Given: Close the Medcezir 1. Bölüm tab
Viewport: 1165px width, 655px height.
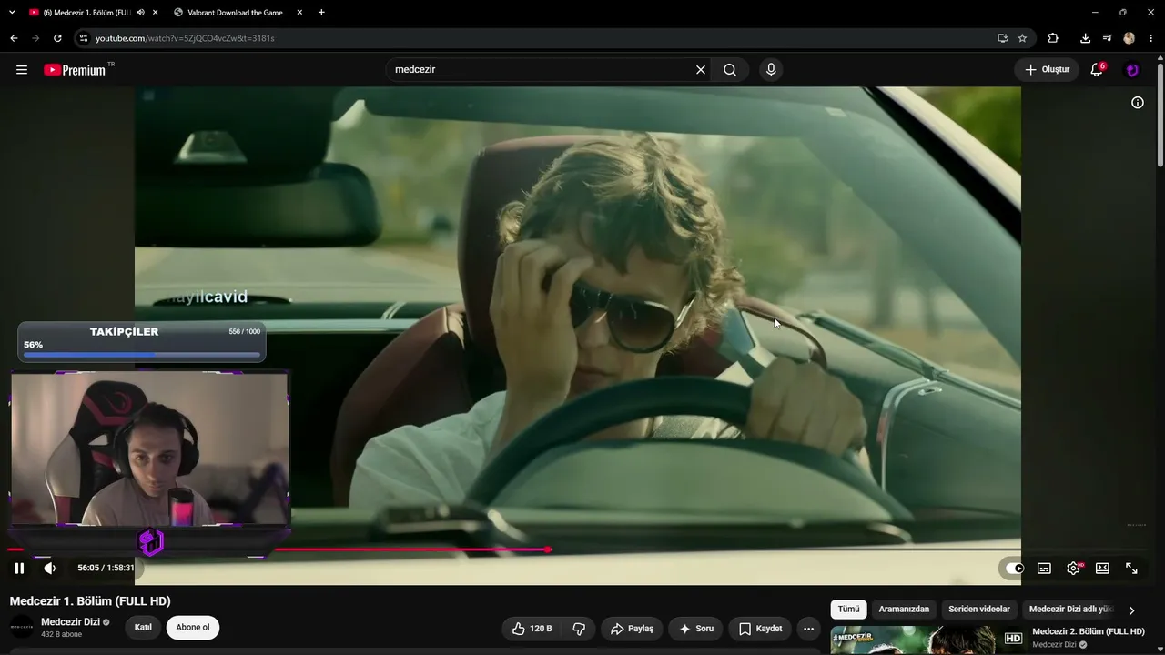Looking at the screenshot, I should pyautogui.click(x=156, y=13).
